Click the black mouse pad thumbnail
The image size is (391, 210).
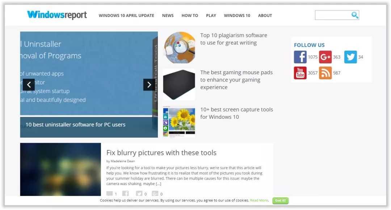pos(179,85)
